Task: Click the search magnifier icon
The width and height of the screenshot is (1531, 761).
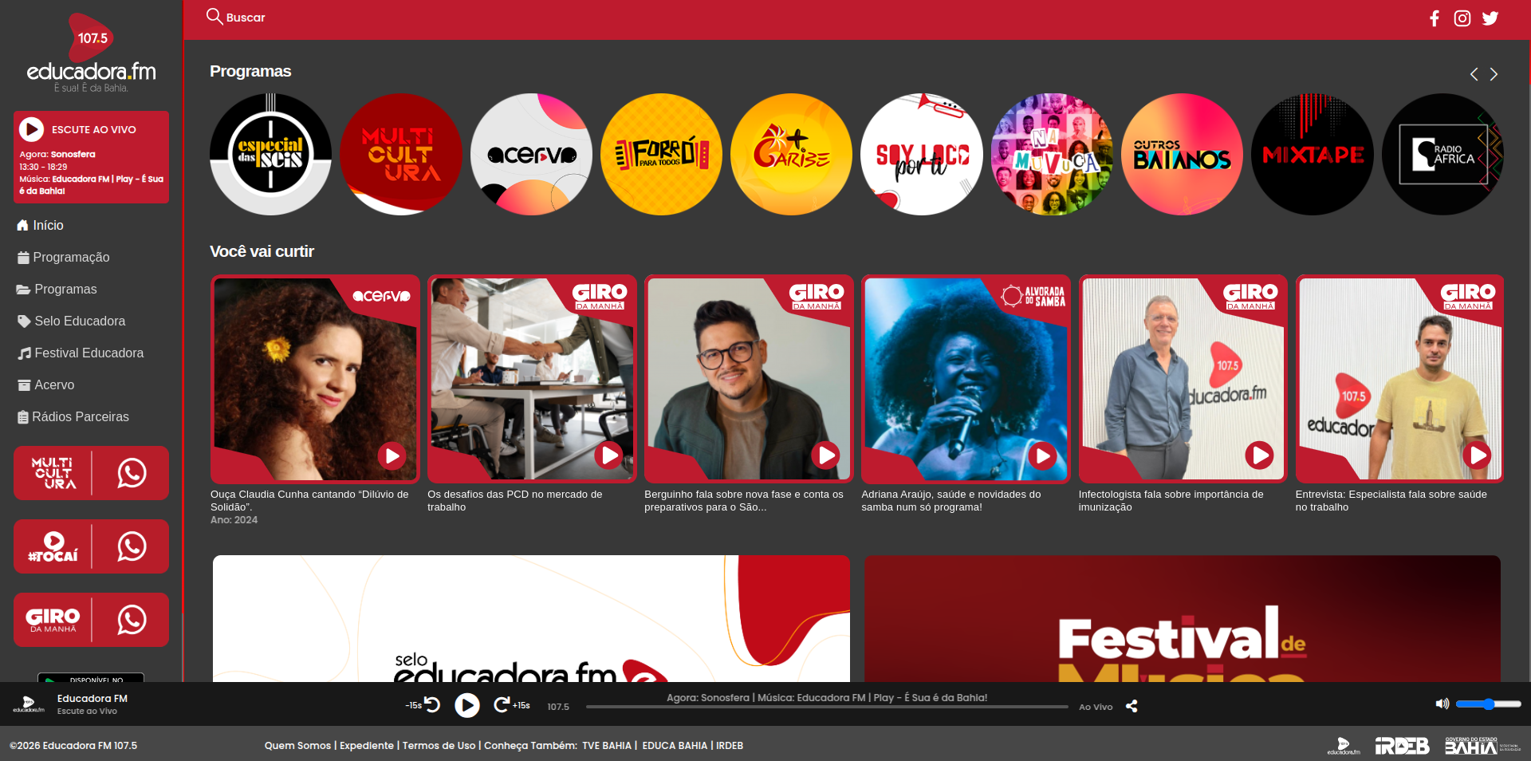Action: pos(214,17)
